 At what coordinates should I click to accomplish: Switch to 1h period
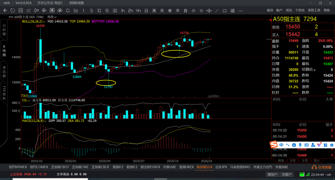[123, 11]
